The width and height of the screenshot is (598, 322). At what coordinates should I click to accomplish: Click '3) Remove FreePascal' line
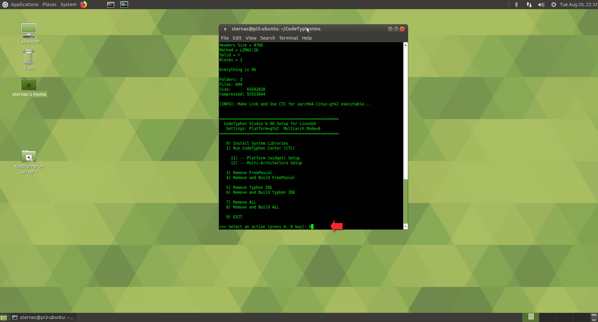click(249, 173)
